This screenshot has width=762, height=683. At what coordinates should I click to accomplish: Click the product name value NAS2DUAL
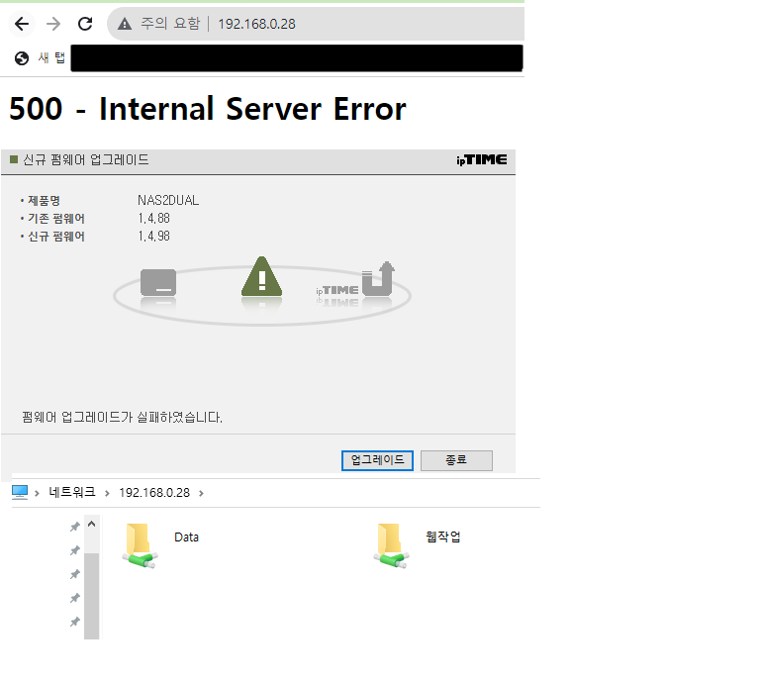tap(168, 200)
